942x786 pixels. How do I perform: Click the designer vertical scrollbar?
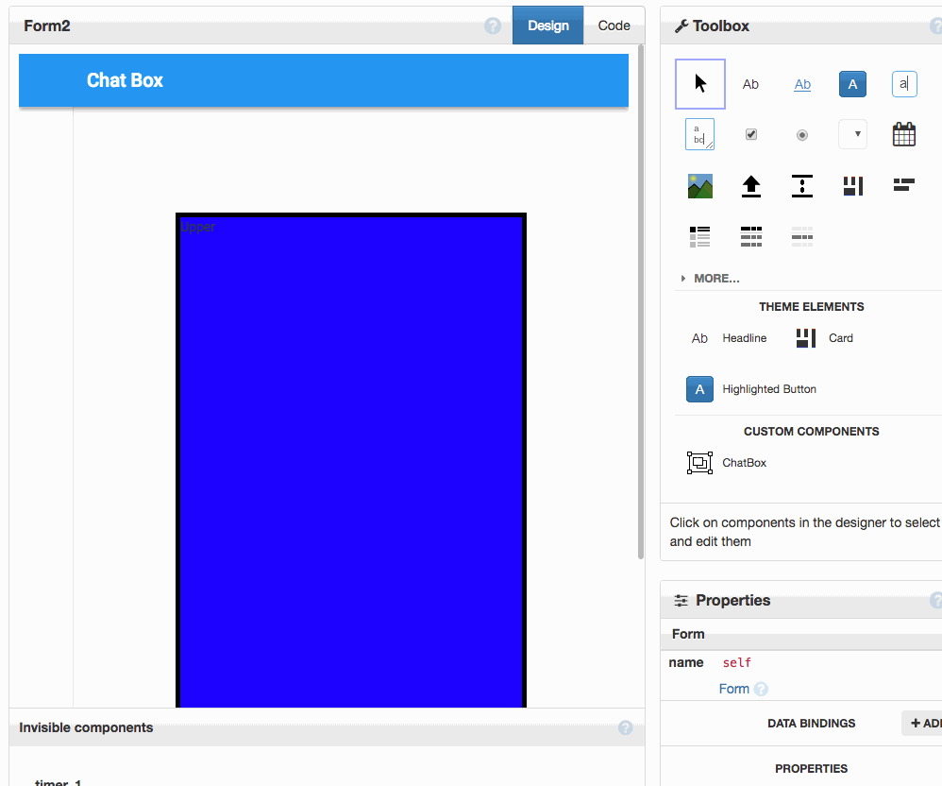point(640,302)
